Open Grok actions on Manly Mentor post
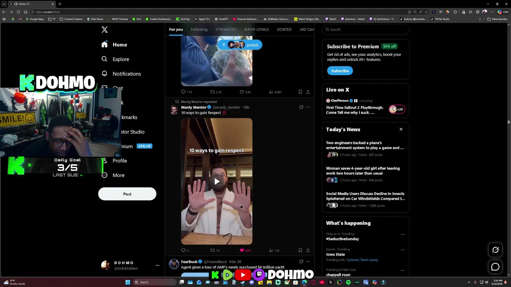 pos(301,107)
